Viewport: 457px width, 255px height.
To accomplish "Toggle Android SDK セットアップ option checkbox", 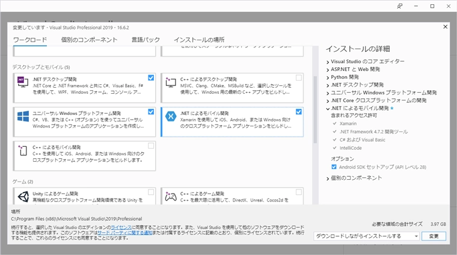I will click(334, 167).
